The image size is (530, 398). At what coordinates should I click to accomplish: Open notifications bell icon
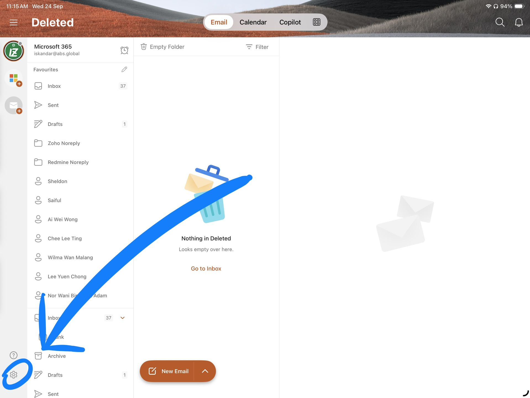click(519, 22)
